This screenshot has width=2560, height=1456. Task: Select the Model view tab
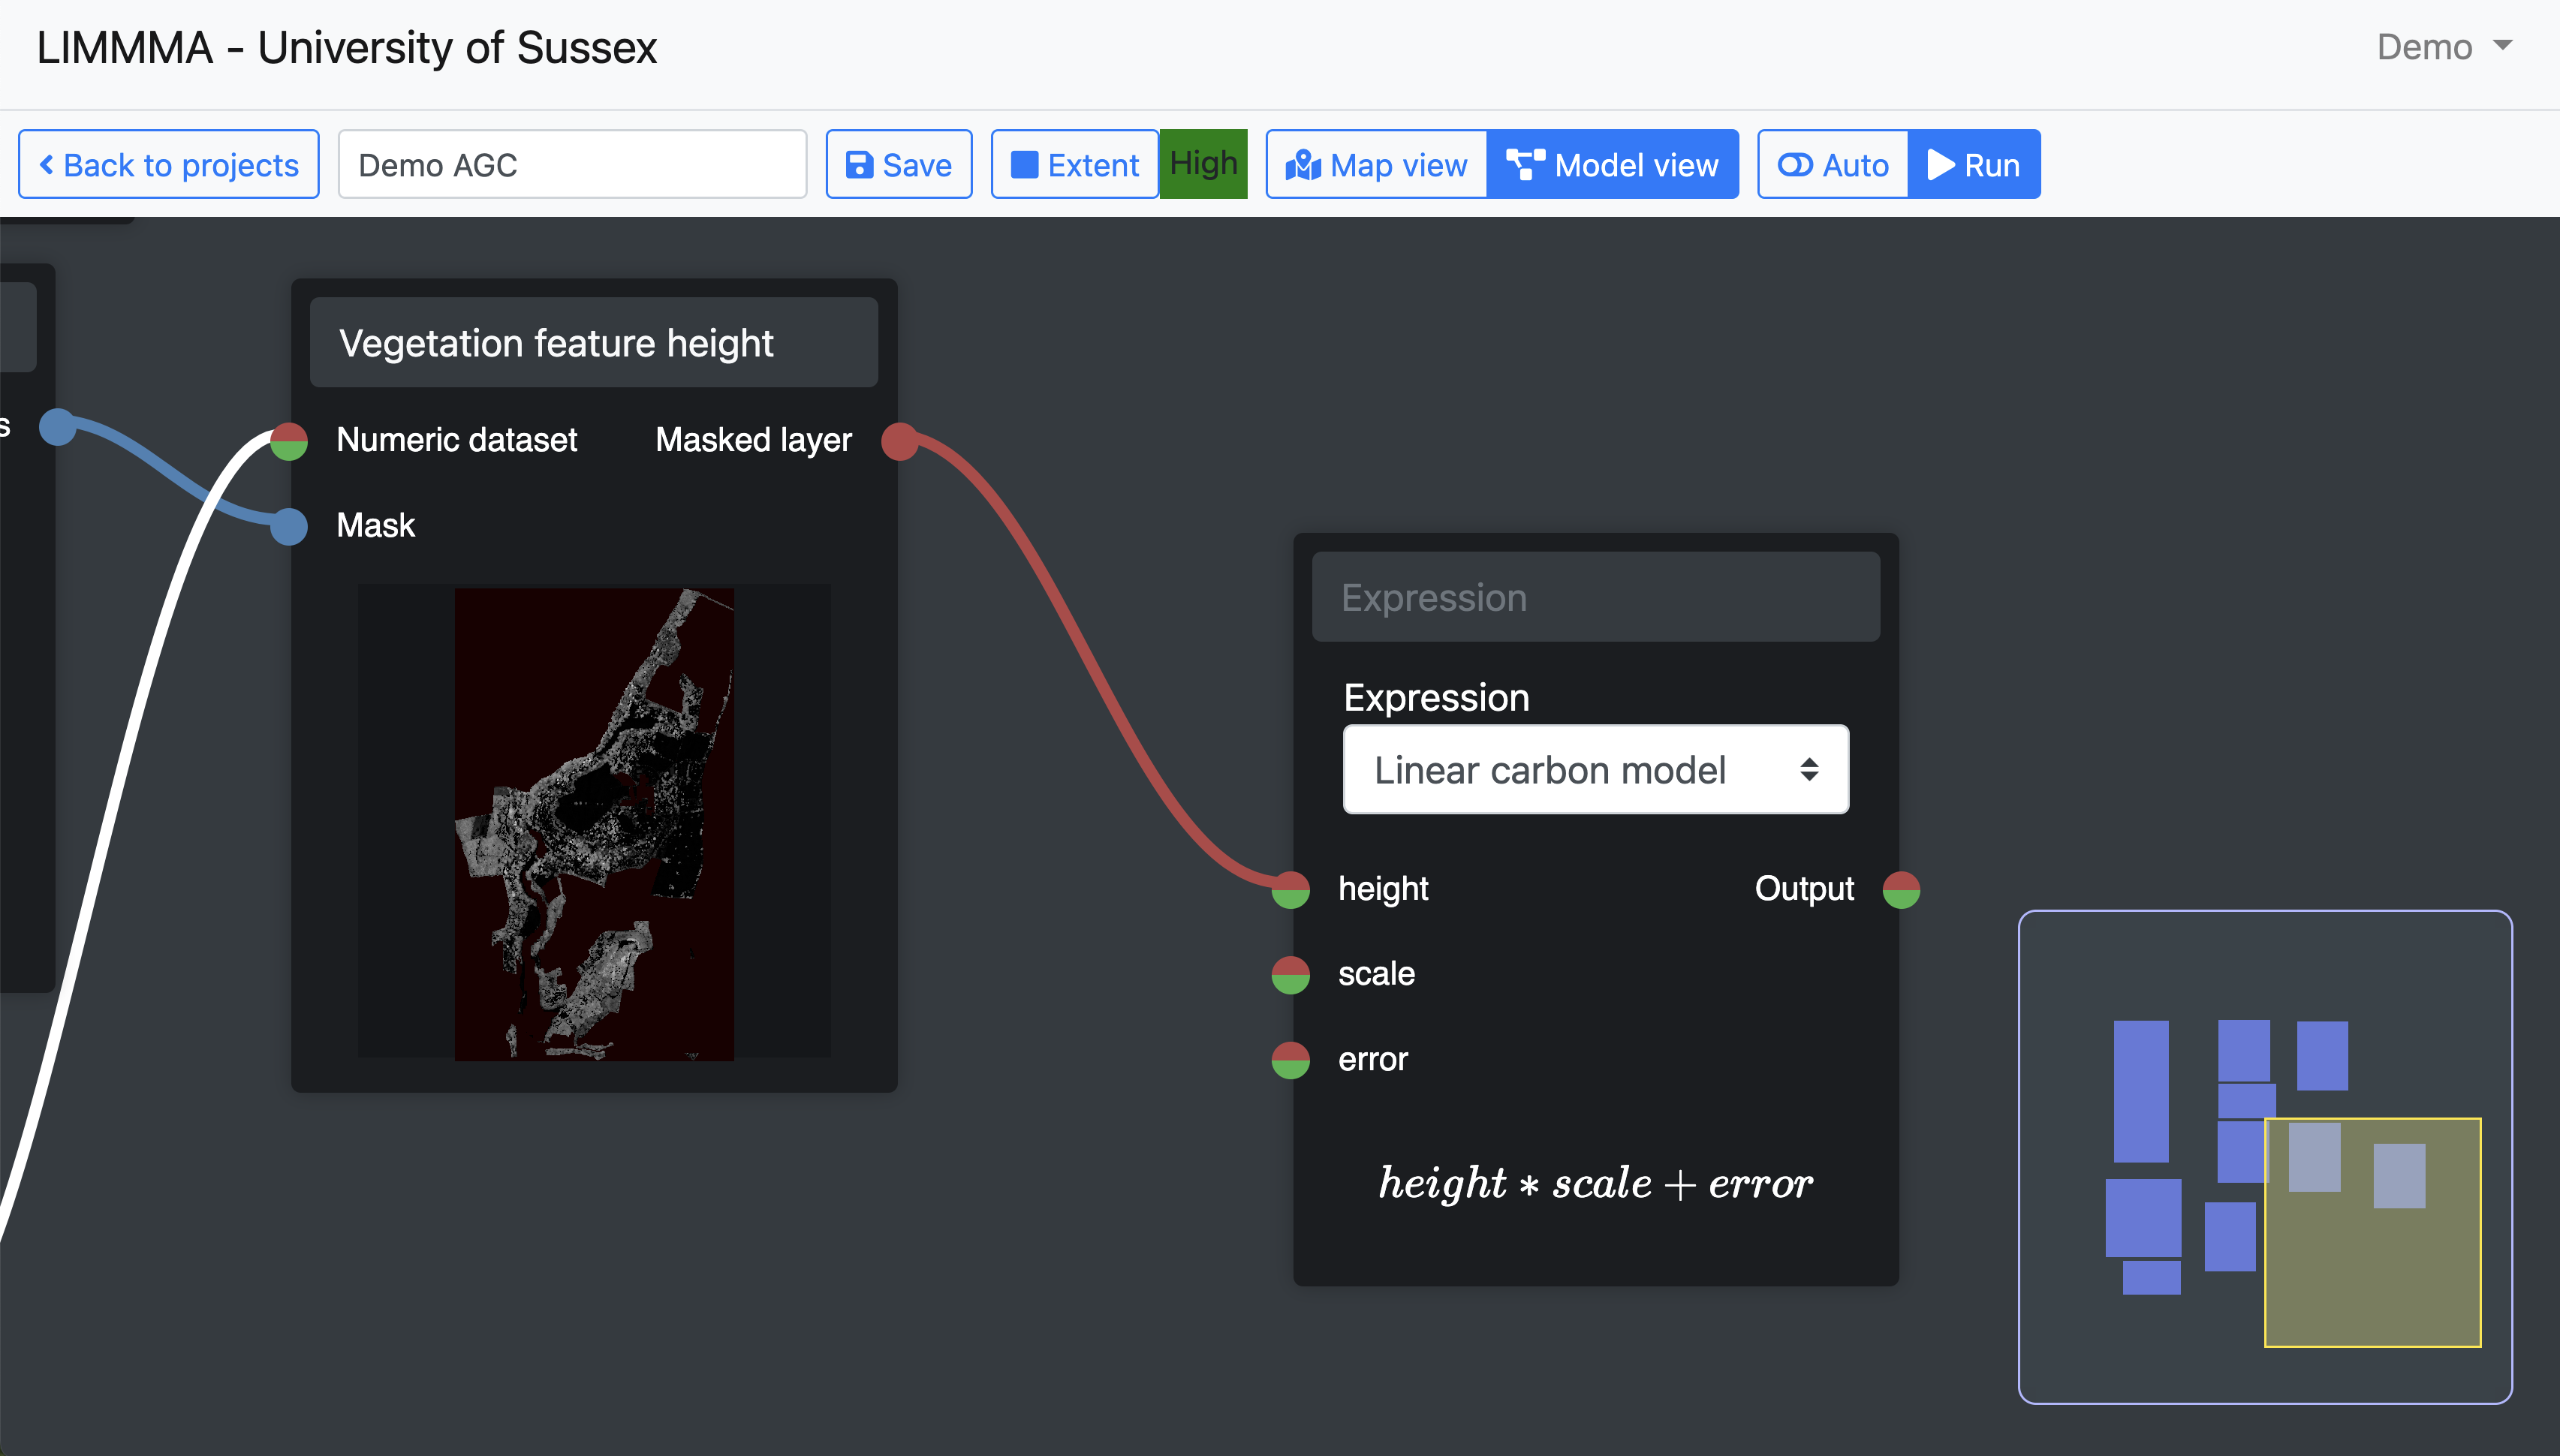point(1612,165)
